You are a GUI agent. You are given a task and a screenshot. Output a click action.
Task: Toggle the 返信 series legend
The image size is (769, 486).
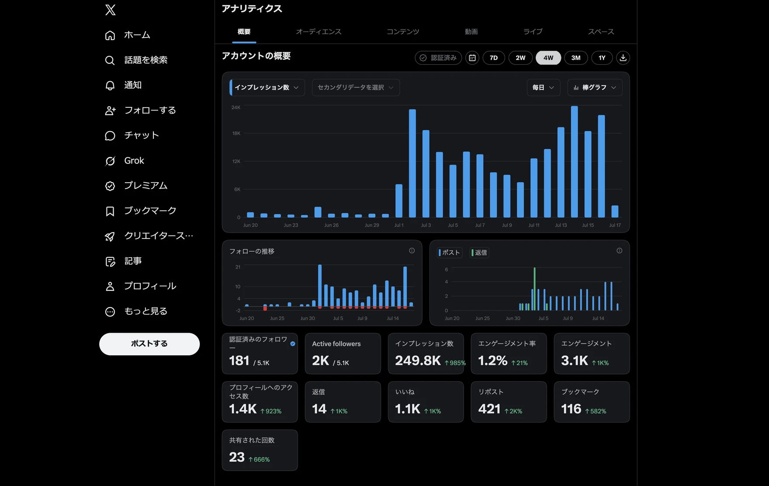479,252
